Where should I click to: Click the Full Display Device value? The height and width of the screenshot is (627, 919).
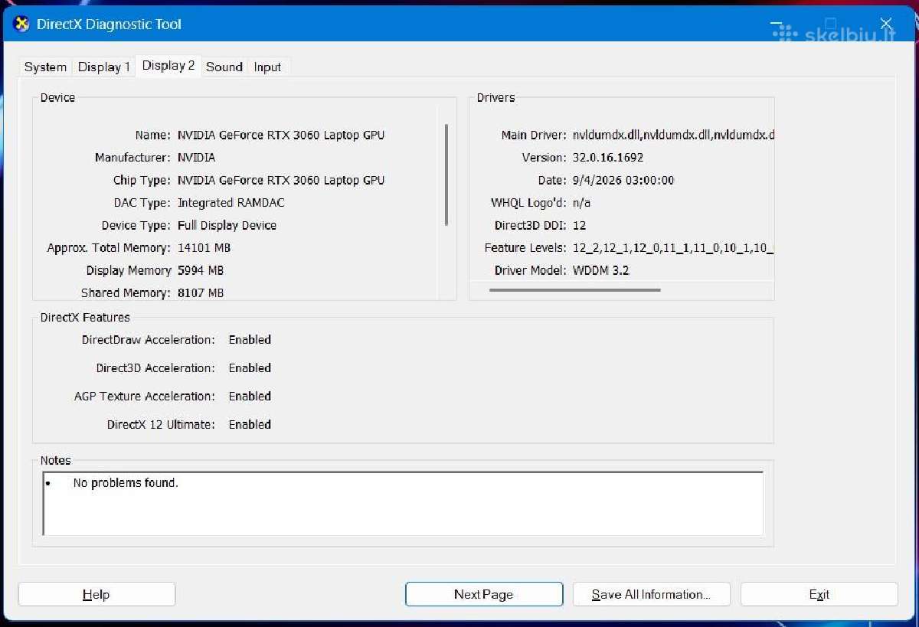[x=227, y=225]
